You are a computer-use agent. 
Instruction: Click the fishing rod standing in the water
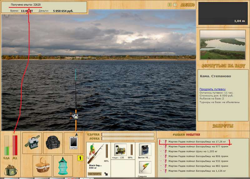pos(76,100)
